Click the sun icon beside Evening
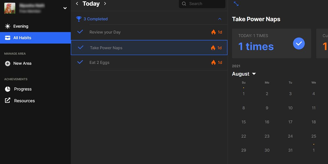This screenshot has width=328, height=164. pyautogui.click(x=8, y=27)
